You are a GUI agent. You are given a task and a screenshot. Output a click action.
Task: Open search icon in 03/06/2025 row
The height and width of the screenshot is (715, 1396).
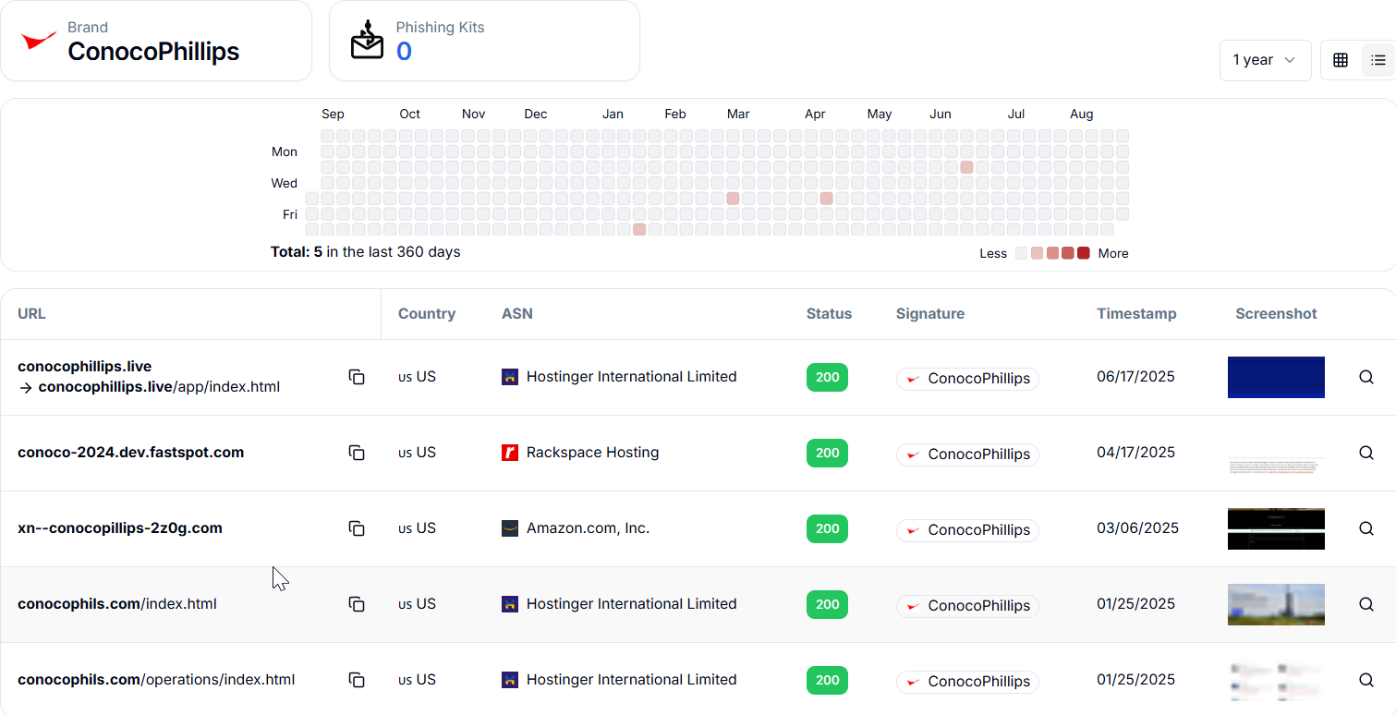point(1366,528)
